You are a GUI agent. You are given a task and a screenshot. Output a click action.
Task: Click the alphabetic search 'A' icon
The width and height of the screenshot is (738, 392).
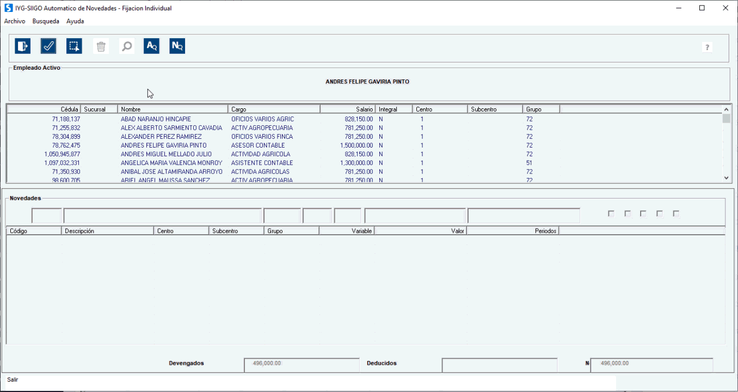coord(151,46)
